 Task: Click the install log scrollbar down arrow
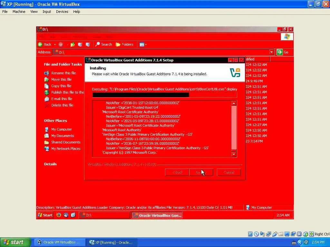(x=234, y=154)
